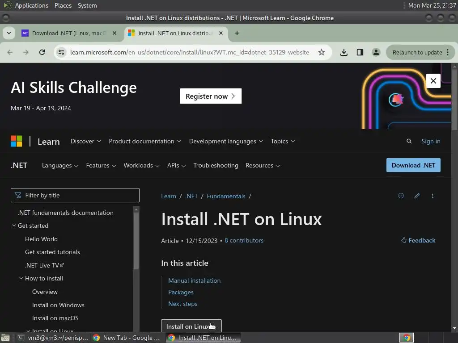Open the Learn home link
Screen dimensions: 458x343
(48, 142)
